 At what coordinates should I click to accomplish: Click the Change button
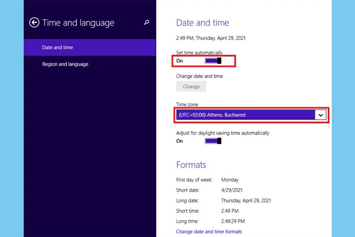coord(191,86)
